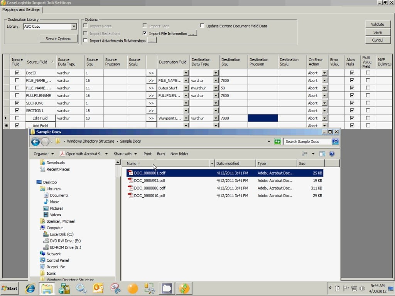Check Import Attachments Relationships option

[86, 40]
